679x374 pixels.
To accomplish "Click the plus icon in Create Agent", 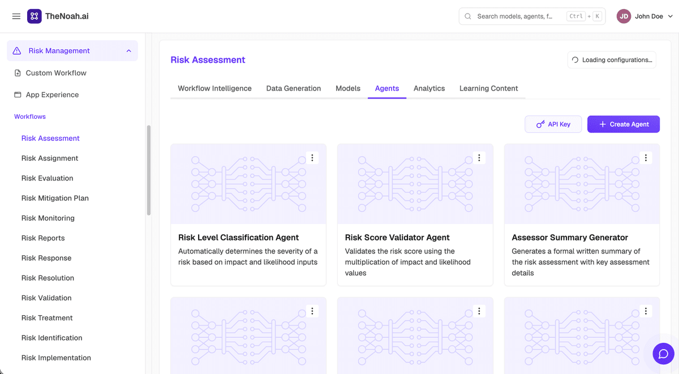I will tap(603, 124).
